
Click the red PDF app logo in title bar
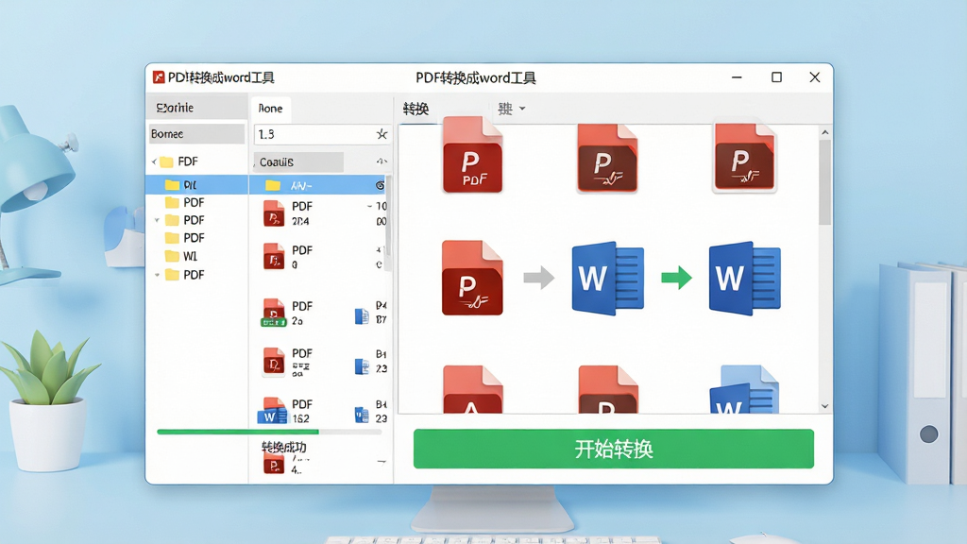pyautogui.click(x=159, y=77)
